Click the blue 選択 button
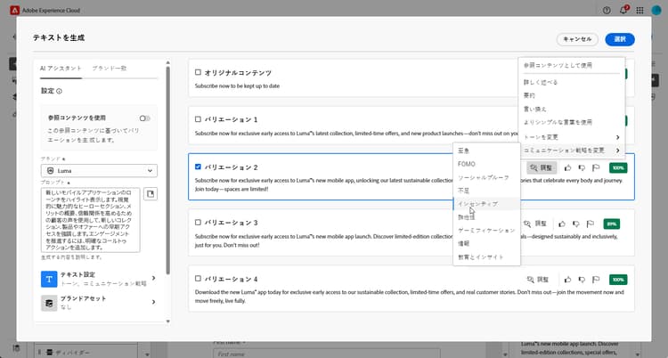 click(x=620, y=39)
